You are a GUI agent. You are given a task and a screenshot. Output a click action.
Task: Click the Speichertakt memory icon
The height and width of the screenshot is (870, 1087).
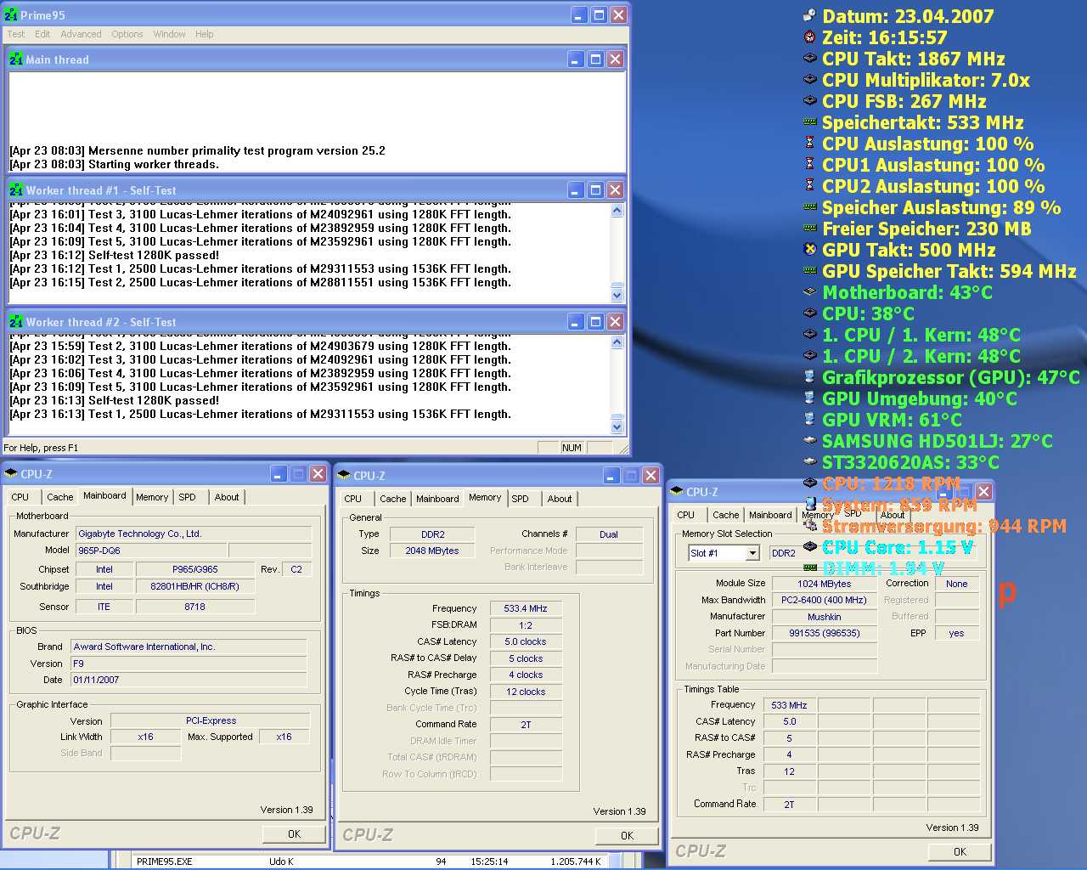809,121
